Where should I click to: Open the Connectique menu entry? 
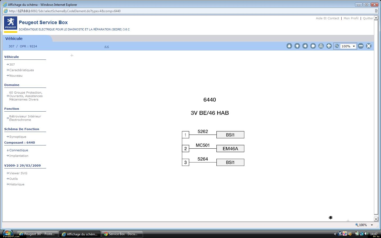19,150
